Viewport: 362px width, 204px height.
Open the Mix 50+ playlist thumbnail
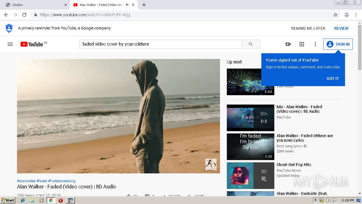click(251, 118)
